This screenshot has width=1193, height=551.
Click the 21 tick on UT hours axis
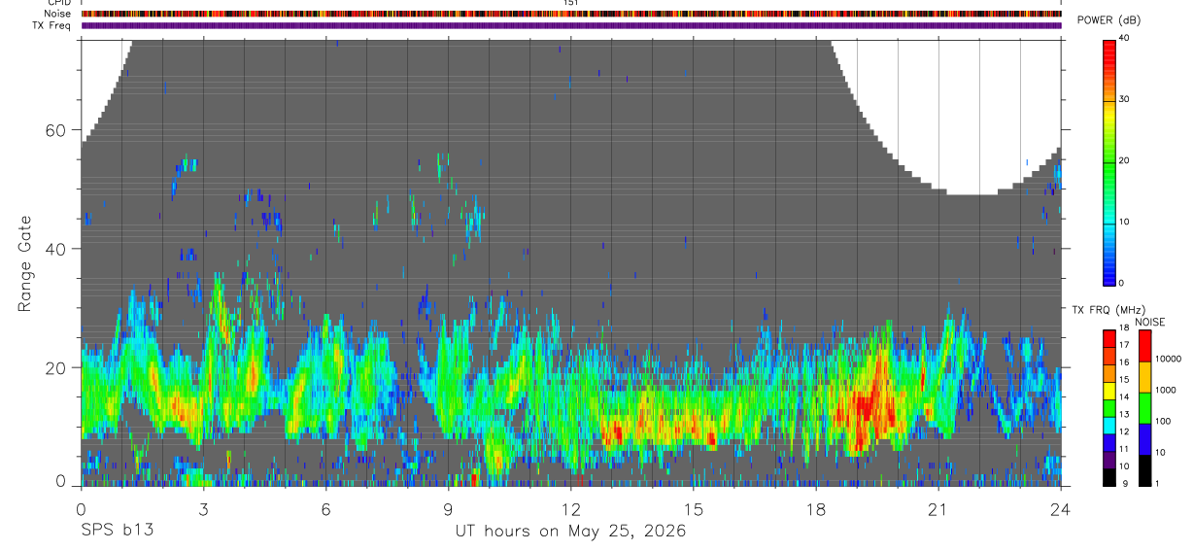click(x=937, y=509)
